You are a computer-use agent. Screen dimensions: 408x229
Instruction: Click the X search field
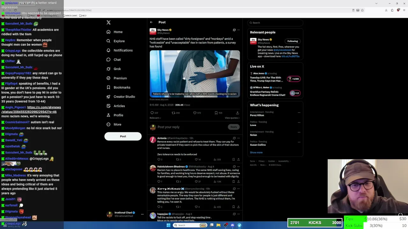coord(275,23)
